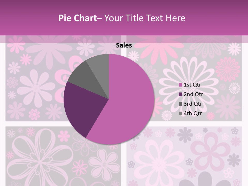Click the bold "Pie Chart" heading words
This screenshot has height=186, width=248.
click(77, 18)
